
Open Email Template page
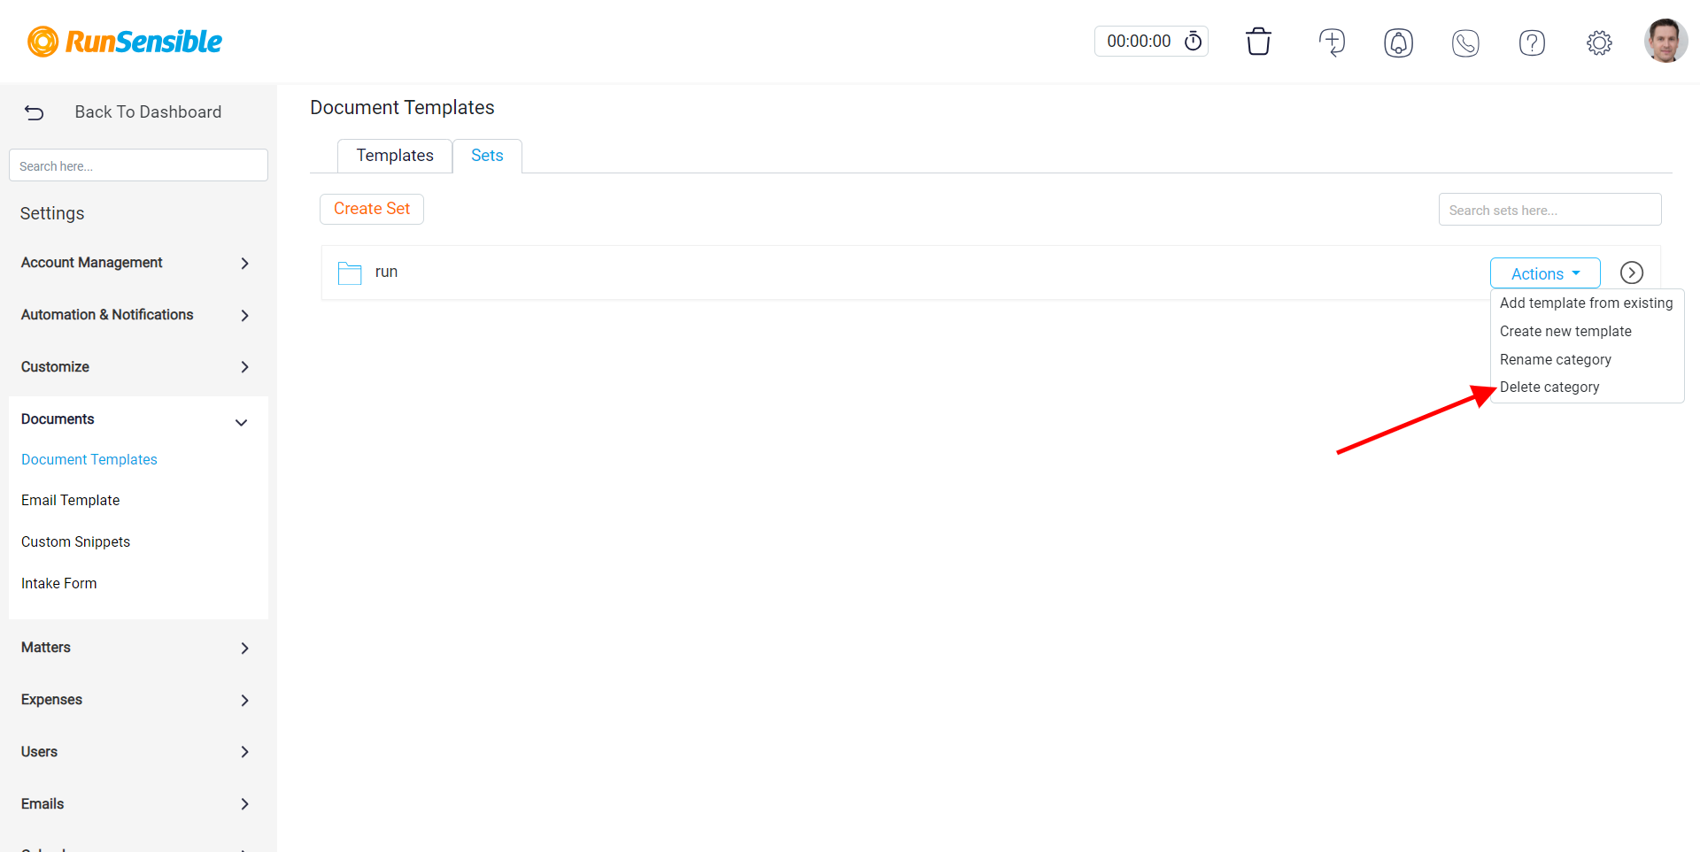tap(71, 501)
